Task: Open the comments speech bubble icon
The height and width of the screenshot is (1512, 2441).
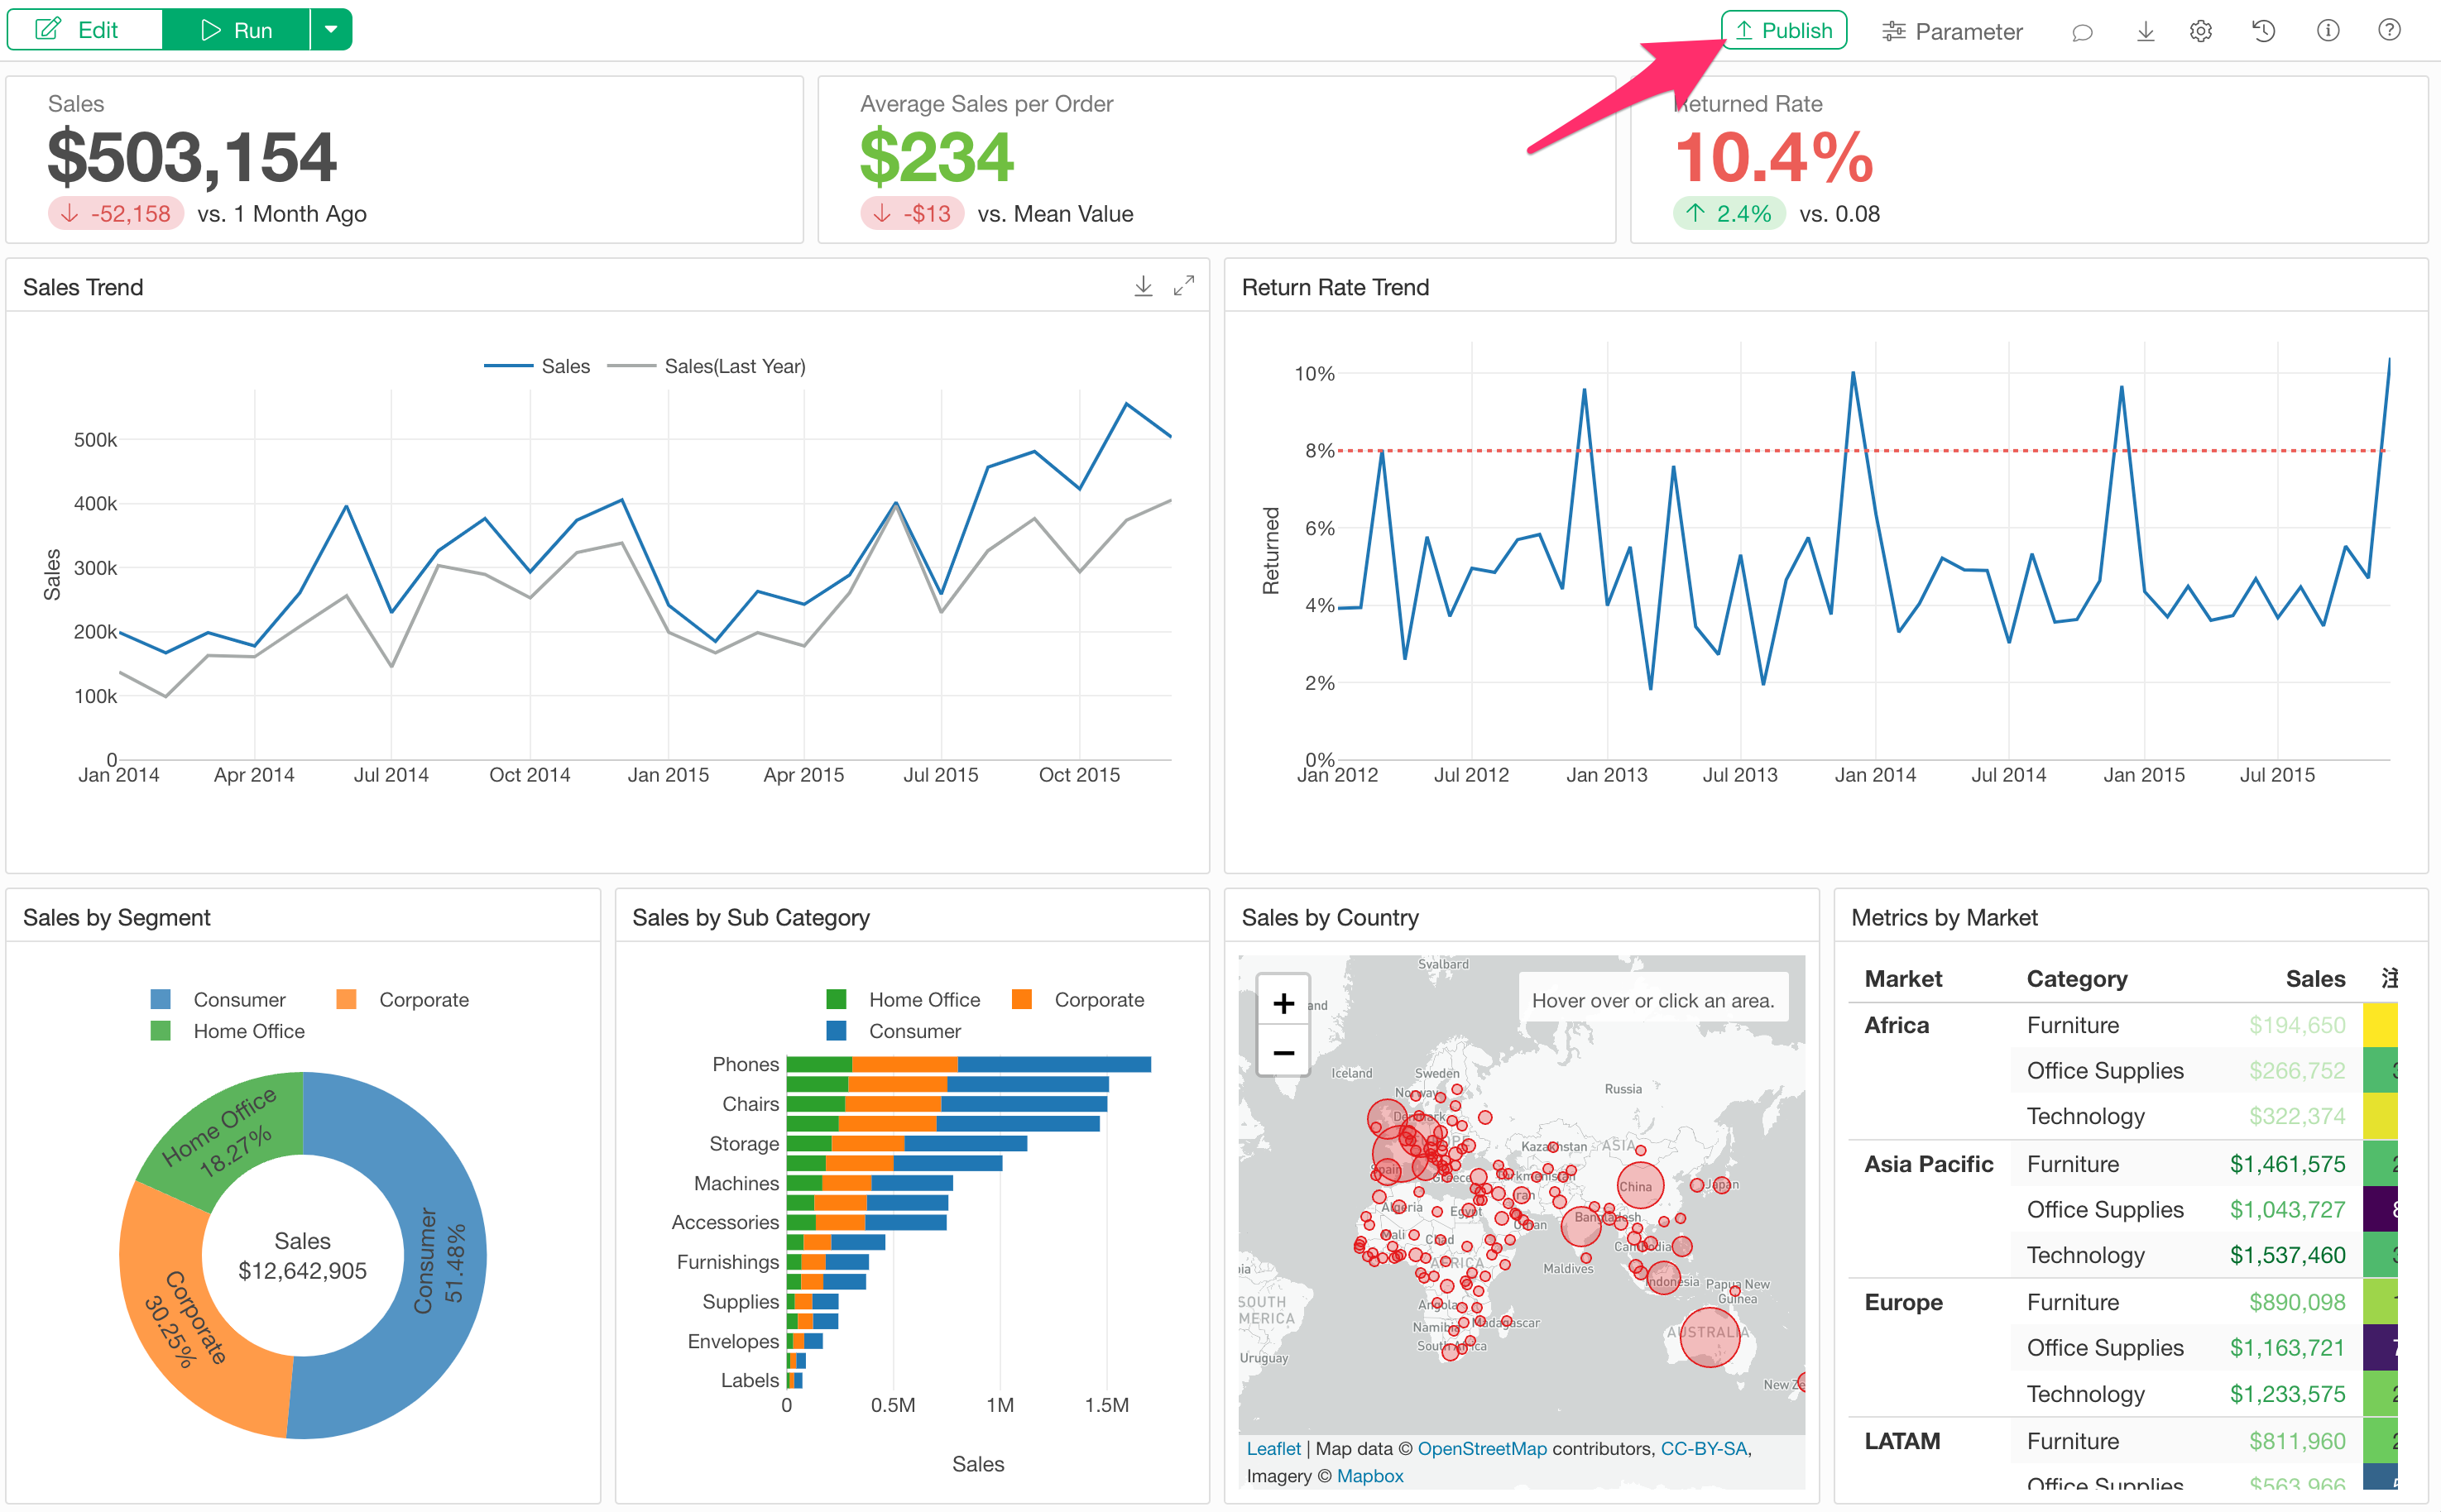Action: (x=2082, y=32)
